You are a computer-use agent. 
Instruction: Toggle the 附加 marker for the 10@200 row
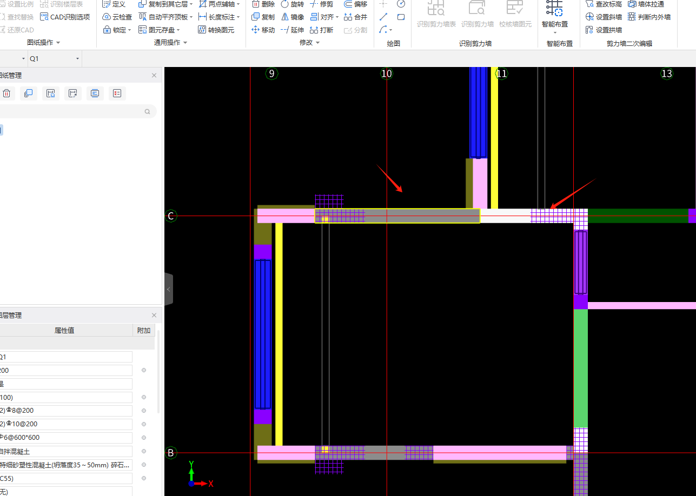tap(144, 424)
